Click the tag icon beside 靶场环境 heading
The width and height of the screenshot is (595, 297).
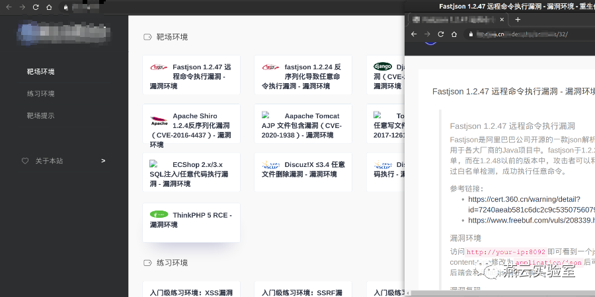click(147, 37)
